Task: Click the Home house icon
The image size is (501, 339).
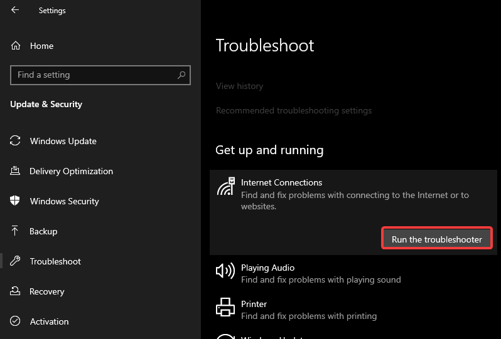Action: [x=15, y=46]
